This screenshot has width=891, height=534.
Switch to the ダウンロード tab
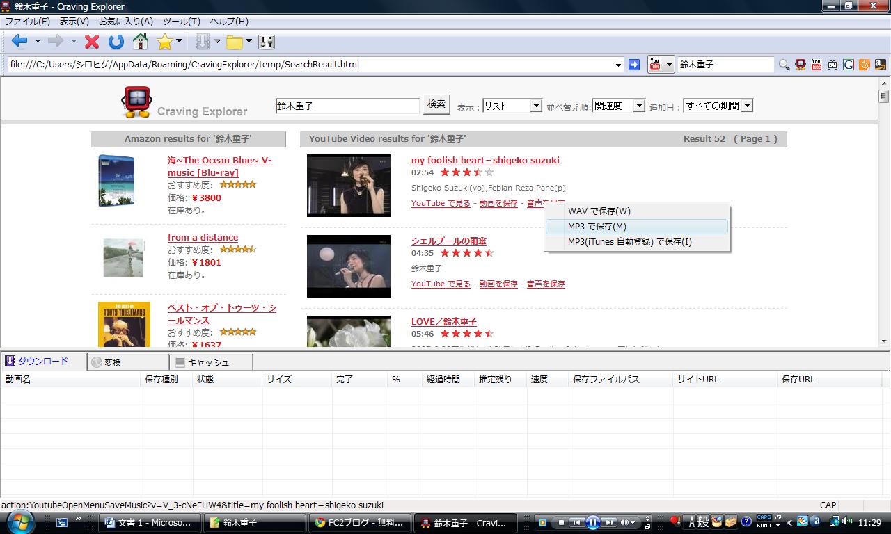coord(43,362)
